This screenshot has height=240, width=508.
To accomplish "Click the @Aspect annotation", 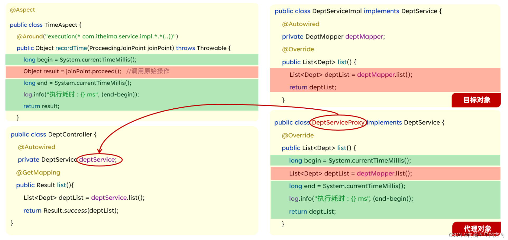I will click(x=22, y=9).
